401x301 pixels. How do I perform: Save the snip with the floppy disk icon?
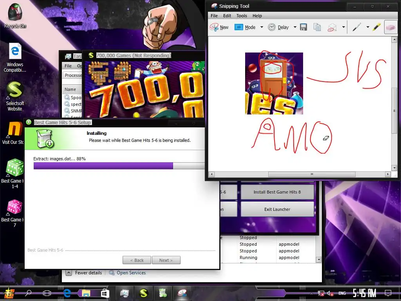(x=303, y=27)
